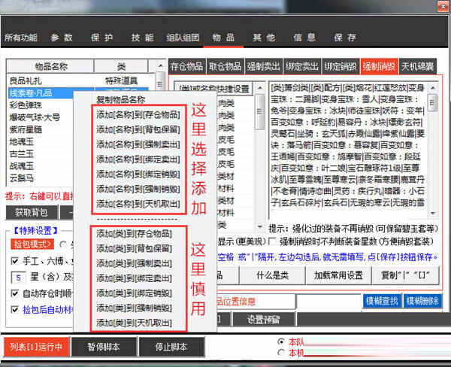The width and height of the screenshot is (451, 367).
Task: Click the 停止脚本 button
Action: (x=171, y=347)
